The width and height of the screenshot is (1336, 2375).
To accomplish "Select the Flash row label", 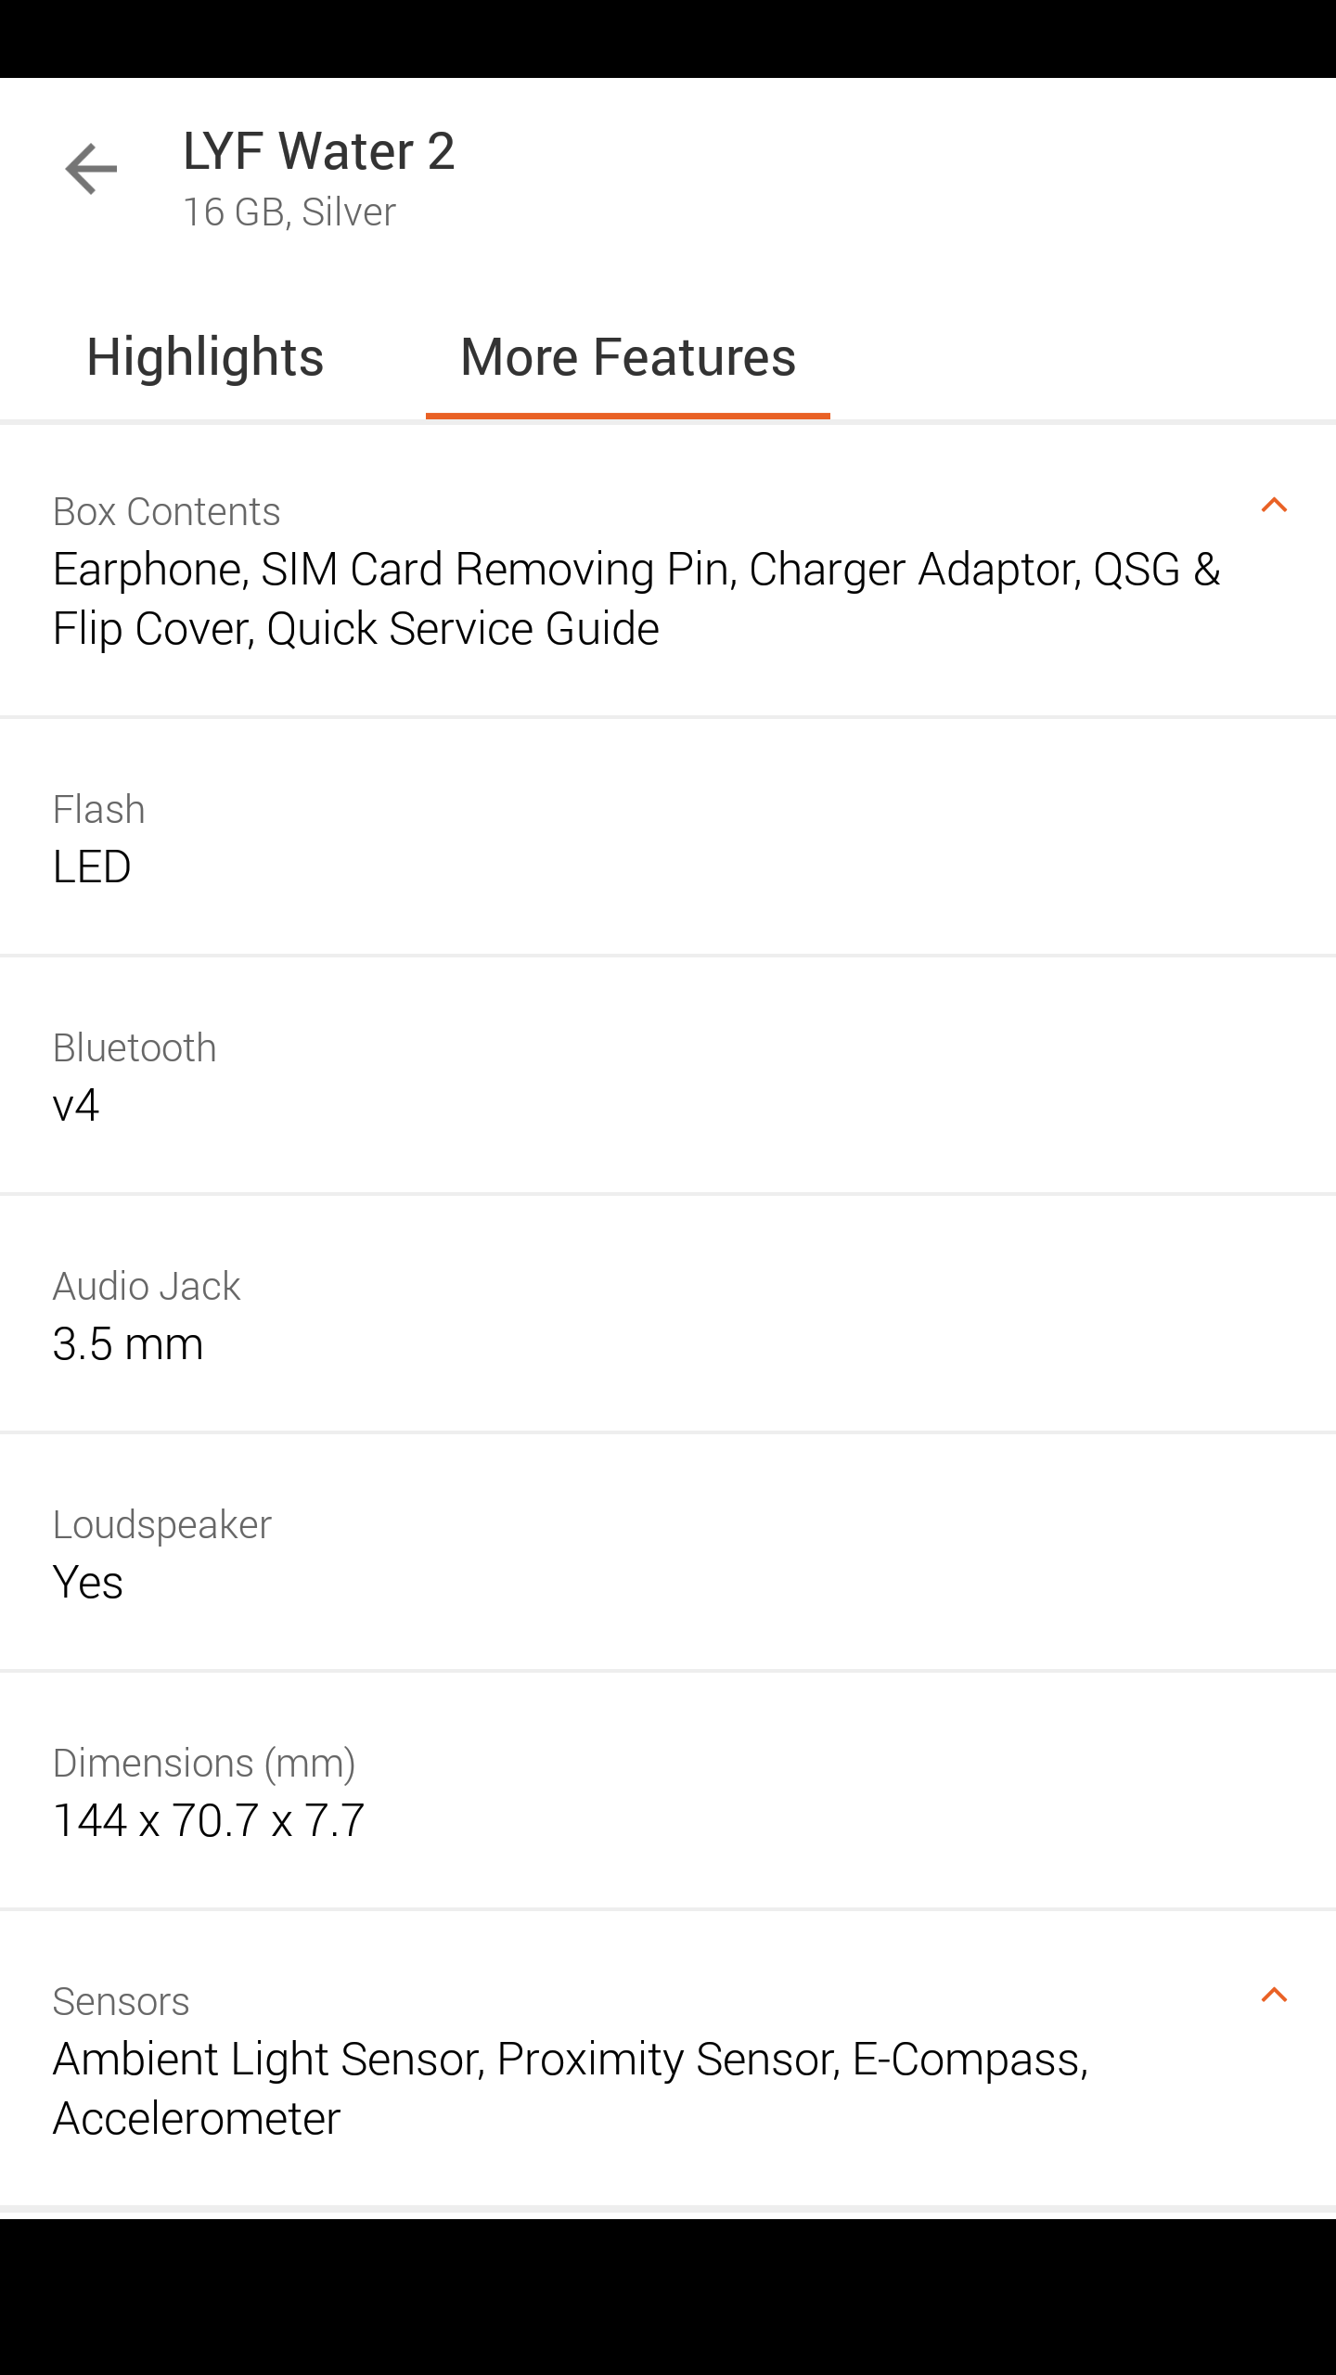I will (98, 810).
